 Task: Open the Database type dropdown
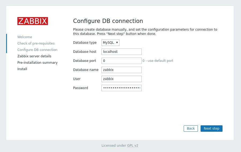(x=110, y=43)
